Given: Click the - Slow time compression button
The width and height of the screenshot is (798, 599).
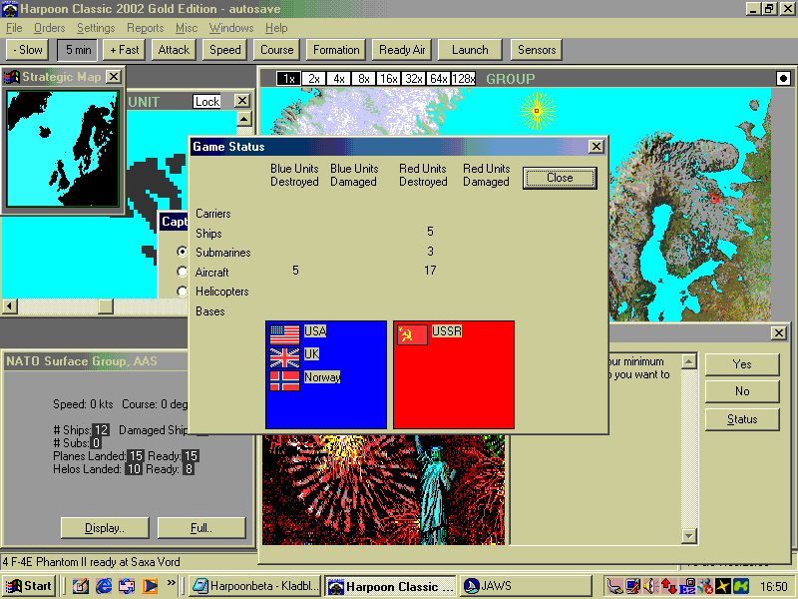Looking at the screenshot, I should pyautogui.click(x=27, y=50).
